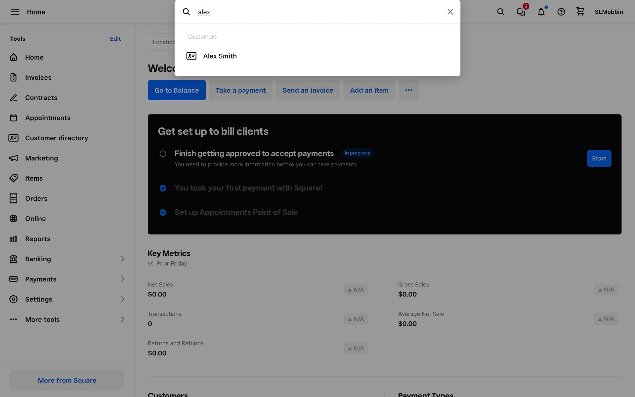Select the Alex Smith customer result
The height and width of the screenshot is (397, 635).
click(x=220, y=56)
